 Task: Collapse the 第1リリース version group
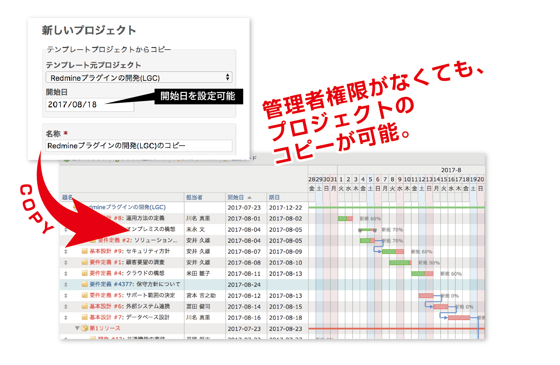click(x=77, y=328)
